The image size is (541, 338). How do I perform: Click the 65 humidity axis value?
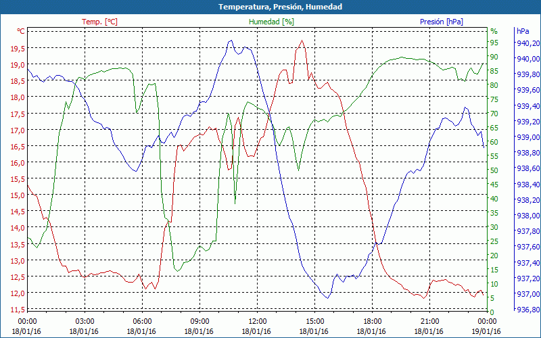494,128
